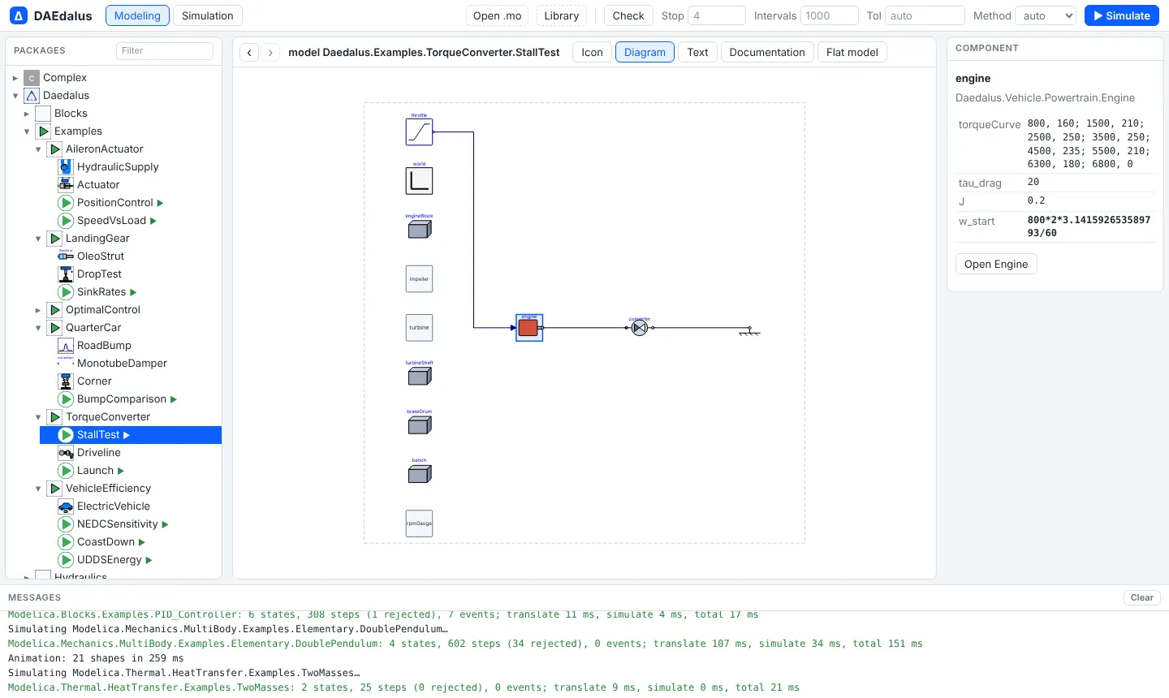Click the Simulate button

point(1122,15)
